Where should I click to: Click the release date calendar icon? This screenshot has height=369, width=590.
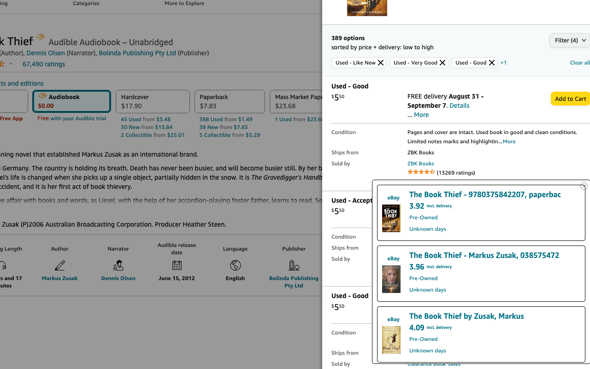[177, 265]
